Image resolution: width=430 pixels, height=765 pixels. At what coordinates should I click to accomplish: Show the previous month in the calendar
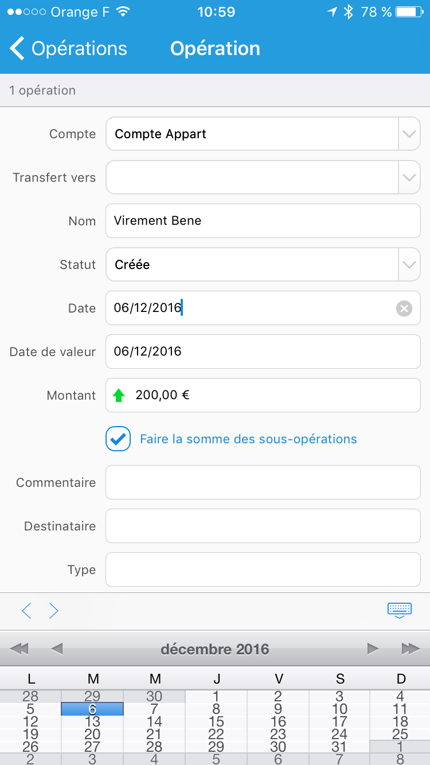[56, 649]
